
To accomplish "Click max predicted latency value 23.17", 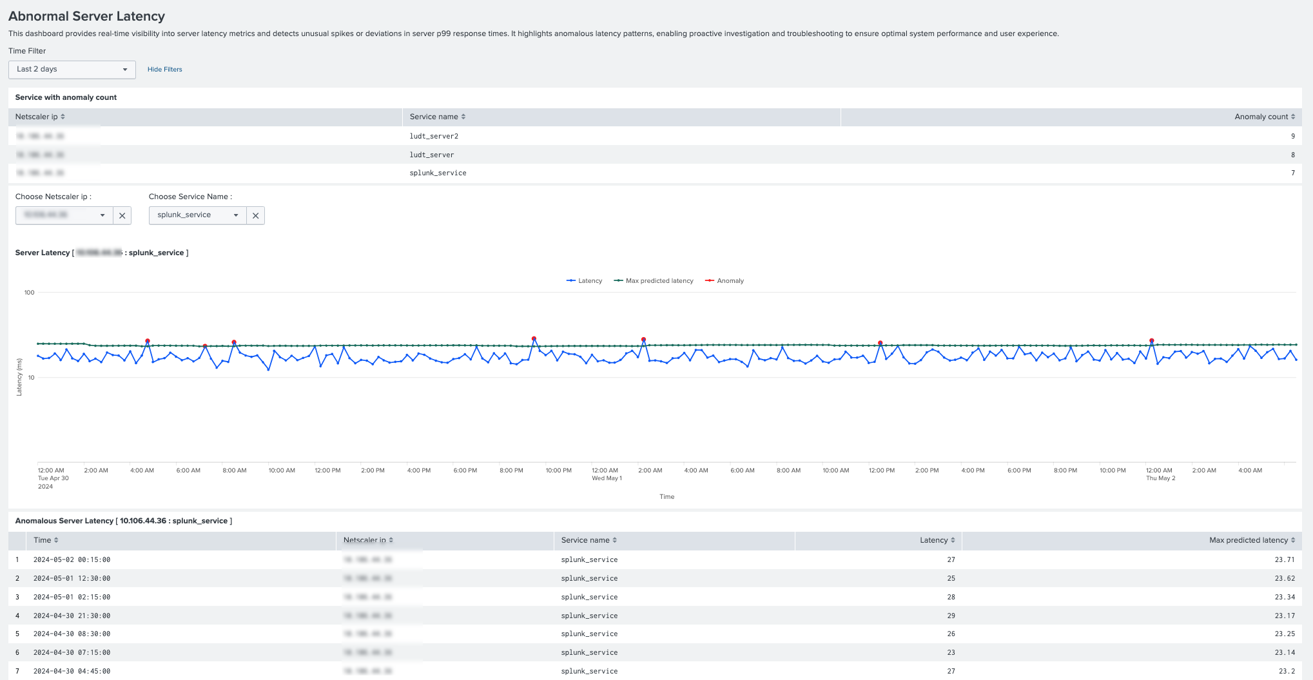I will pos(1285,616).
